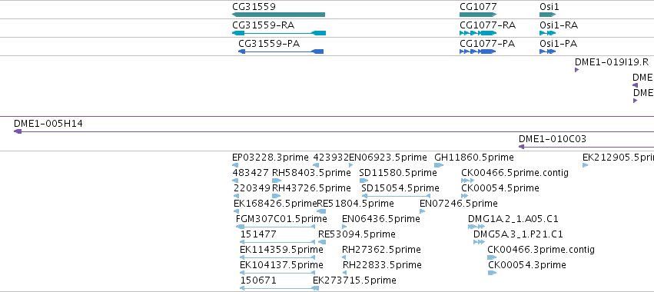Click the FGM307C01.5prime EST span
Viewport: 654px width, 292px height.
coord(275,227)
